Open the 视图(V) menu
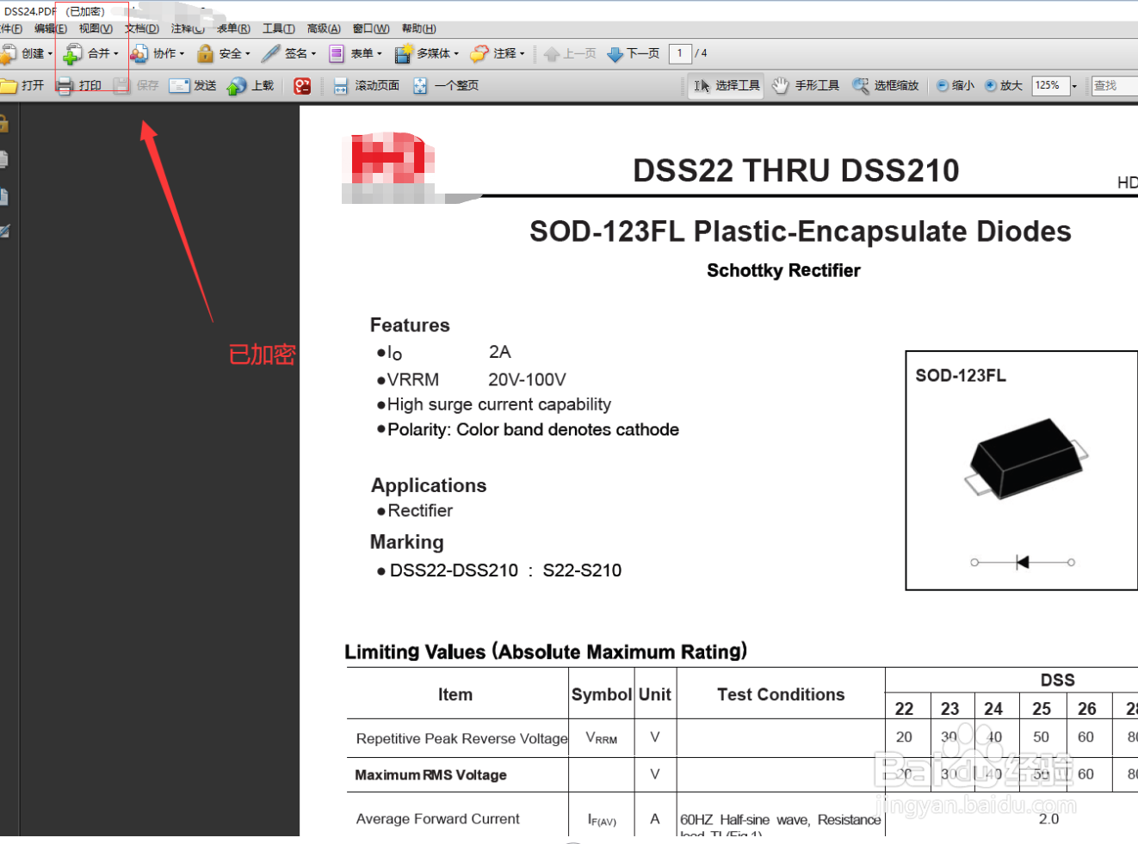1138x844 pixels. (x=96, y=29)
